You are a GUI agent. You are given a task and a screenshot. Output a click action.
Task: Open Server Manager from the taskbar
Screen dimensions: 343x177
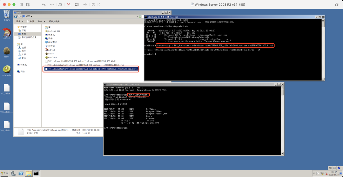pyautogui.click(x=13, y=173)
